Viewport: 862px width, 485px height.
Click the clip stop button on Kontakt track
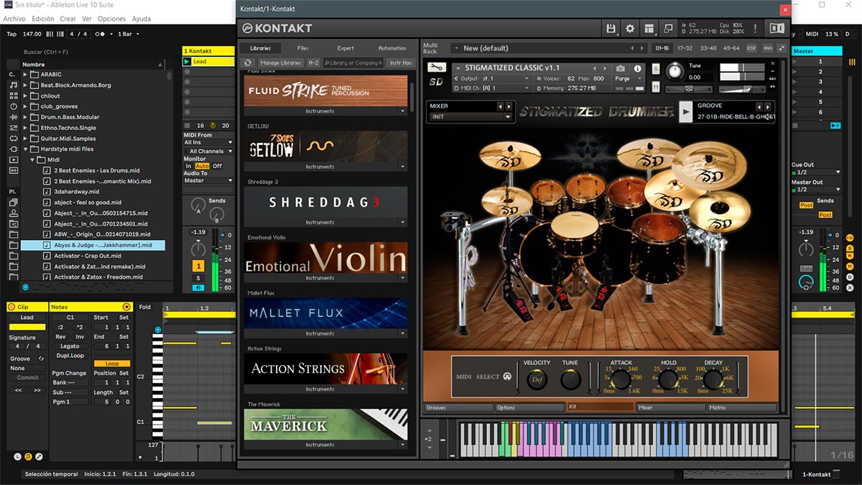click(187, 125)
